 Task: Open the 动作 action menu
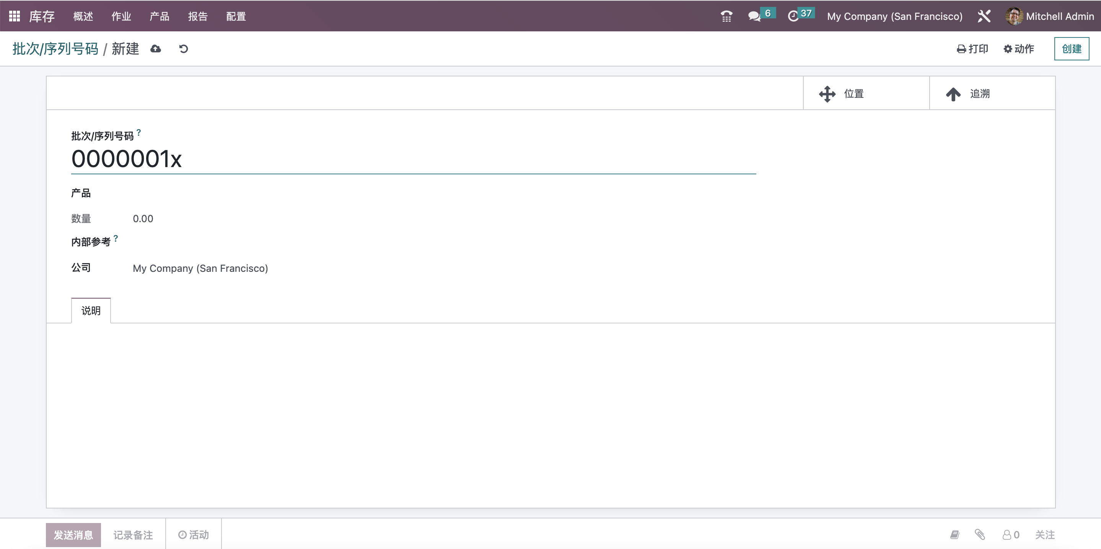(1018, 49)
